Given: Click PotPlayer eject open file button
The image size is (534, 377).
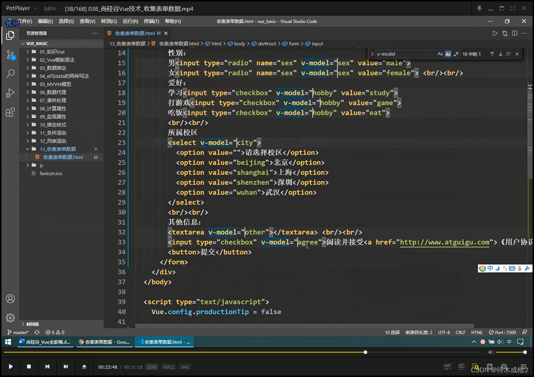Looking at the screenshot, I should pyautogui.click(x=84, y=367).
